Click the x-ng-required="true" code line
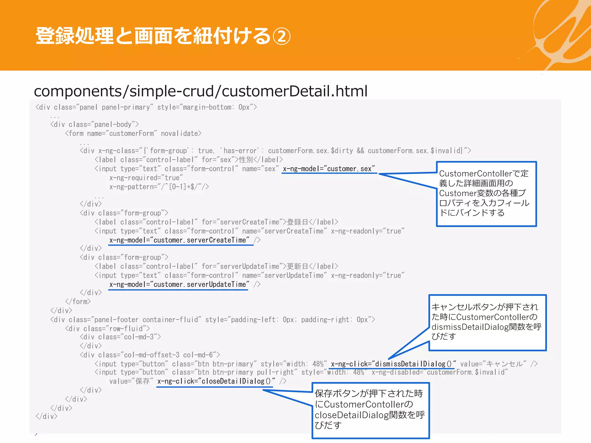The height and width of the screenshot is (443, 591). point(146,178)
